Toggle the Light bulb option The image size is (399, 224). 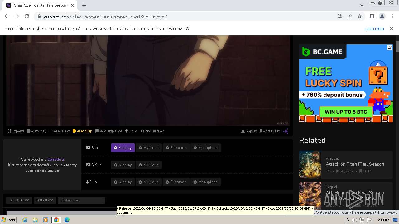[x=131, y=131]
